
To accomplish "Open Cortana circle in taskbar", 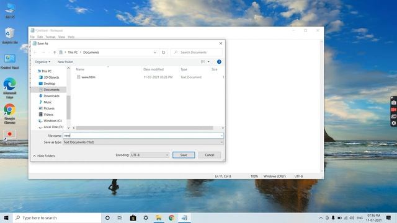I will click(x=107, y=217).
